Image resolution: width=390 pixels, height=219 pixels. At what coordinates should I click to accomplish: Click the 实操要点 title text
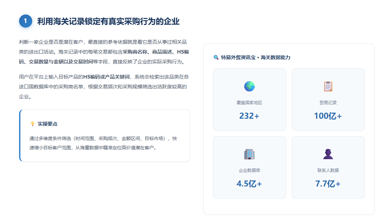click(47, 124)
